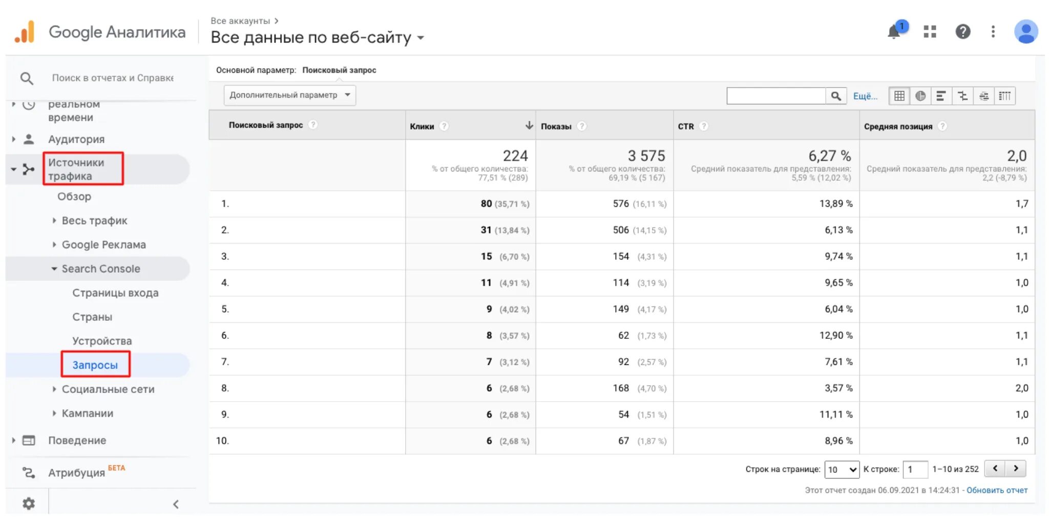Expand the Весь трафик section

(94, 221)
